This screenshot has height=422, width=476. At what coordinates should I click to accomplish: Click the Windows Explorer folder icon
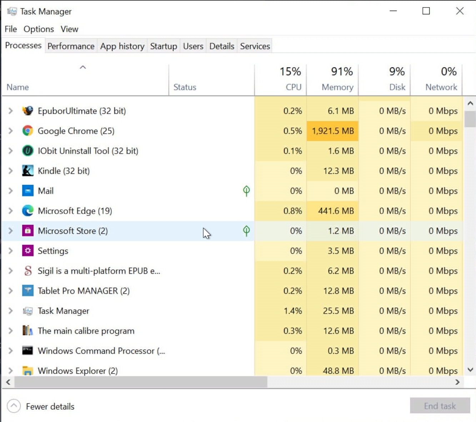(x=27, y=371)
